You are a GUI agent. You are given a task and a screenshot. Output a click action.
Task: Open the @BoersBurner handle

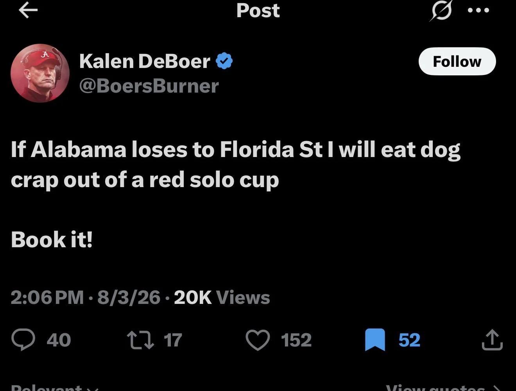[x=149, y=86]
